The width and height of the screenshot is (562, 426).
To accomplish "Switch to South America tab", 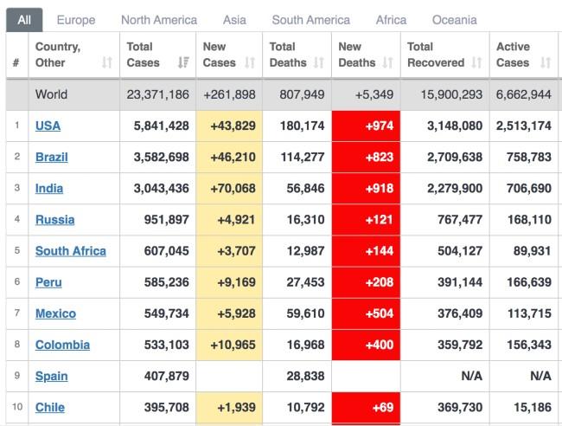I will [311, 19].
